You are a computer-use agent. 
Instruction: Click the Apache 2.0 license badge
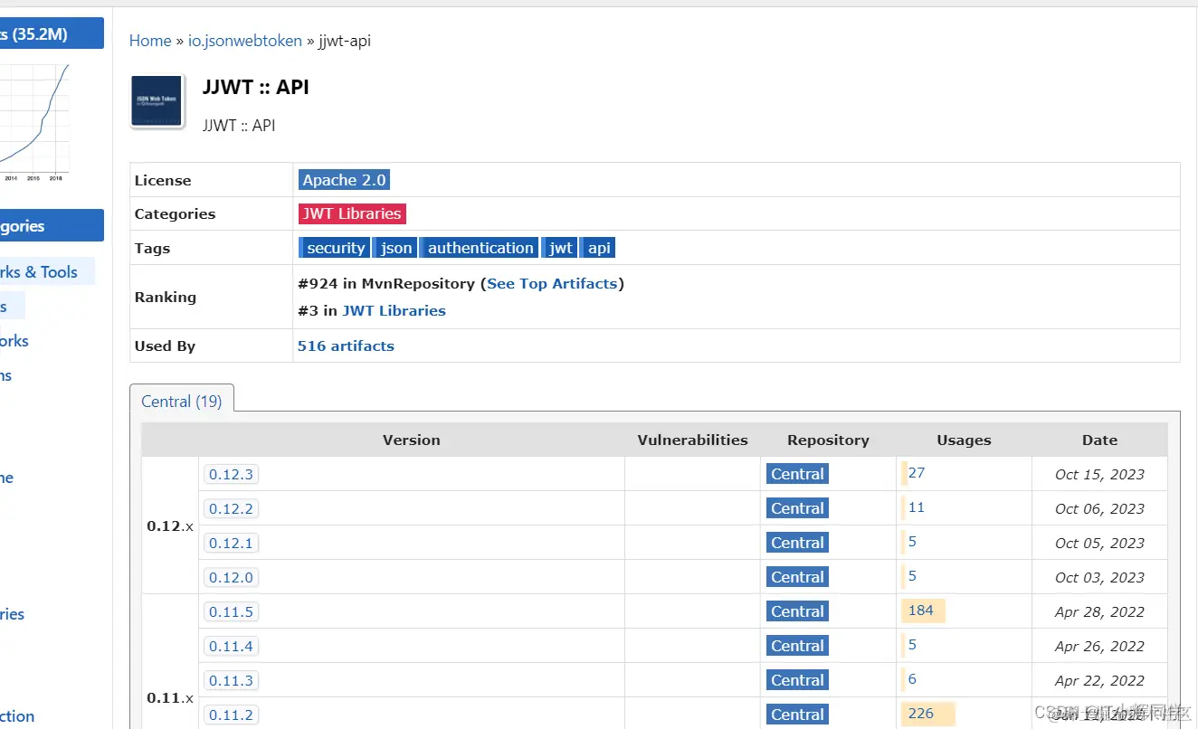(344, 180)
